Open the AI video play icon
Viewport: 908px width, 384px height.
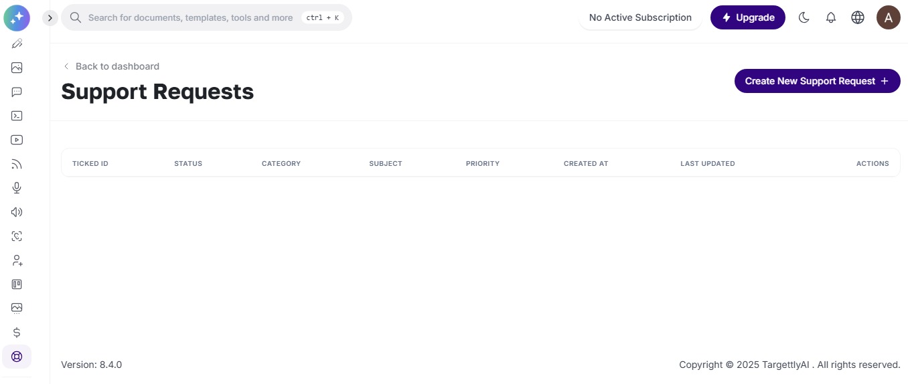[17, 140]
